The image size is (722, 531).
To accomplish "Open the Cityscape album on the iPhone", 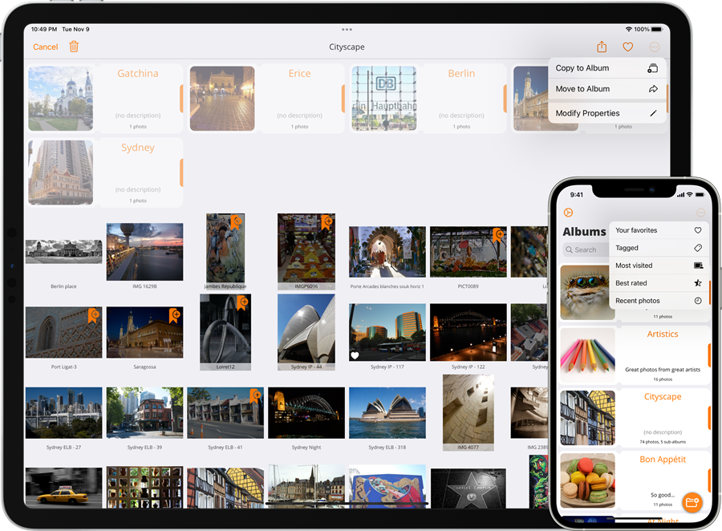I will 635,418.
